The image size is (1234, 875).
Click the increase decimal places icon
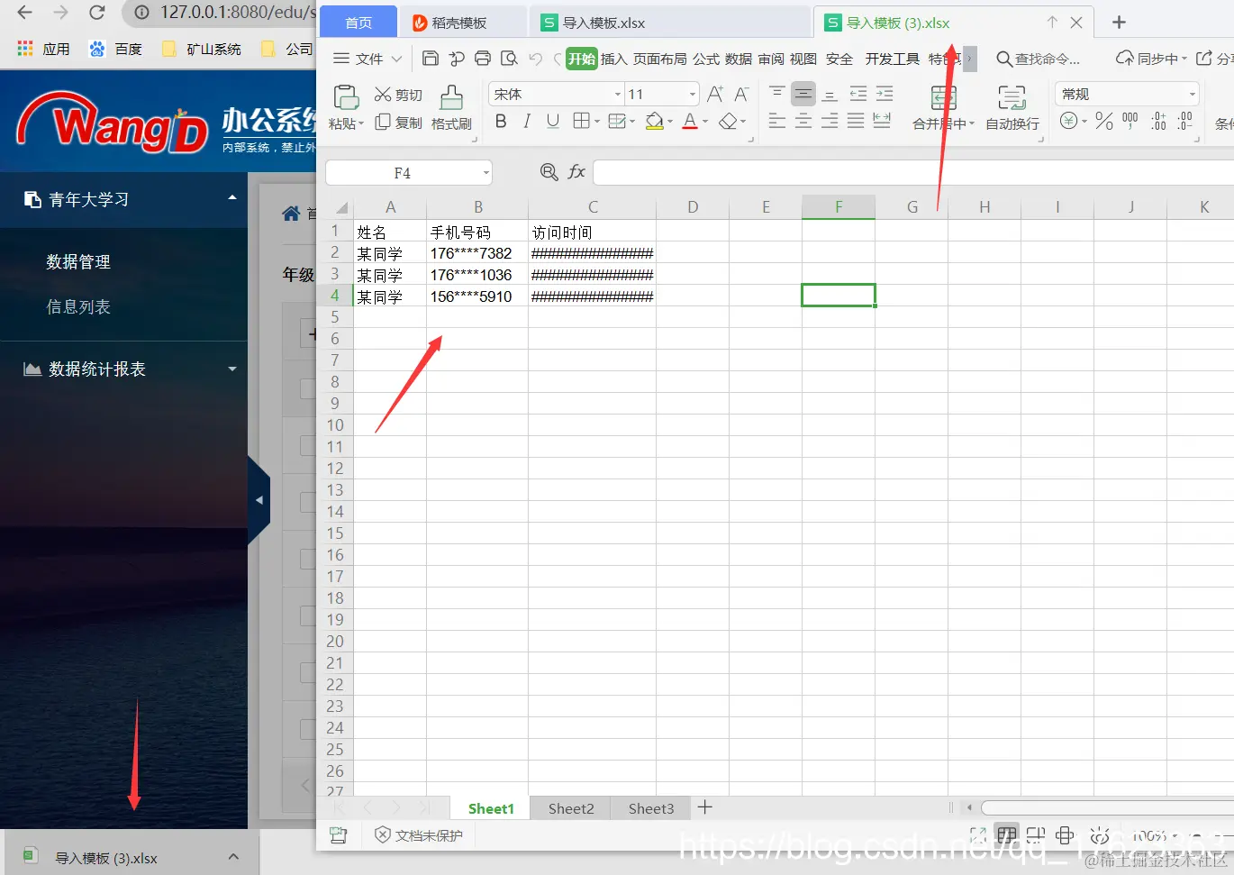(x=1158, y=121)
